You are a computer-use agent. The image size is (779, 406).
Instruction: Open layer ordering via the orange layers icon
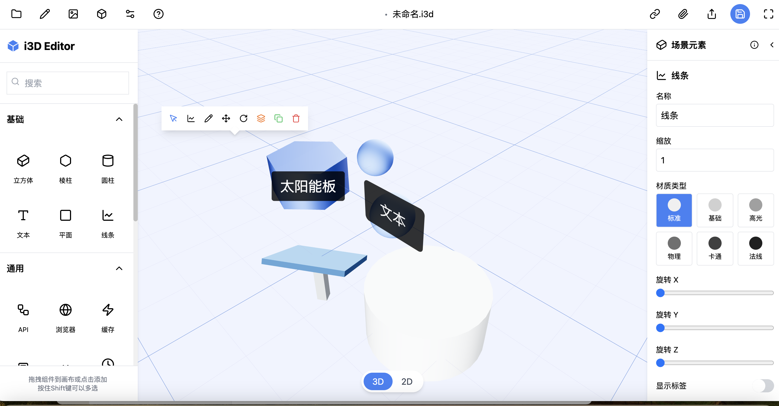click(261, 119)
